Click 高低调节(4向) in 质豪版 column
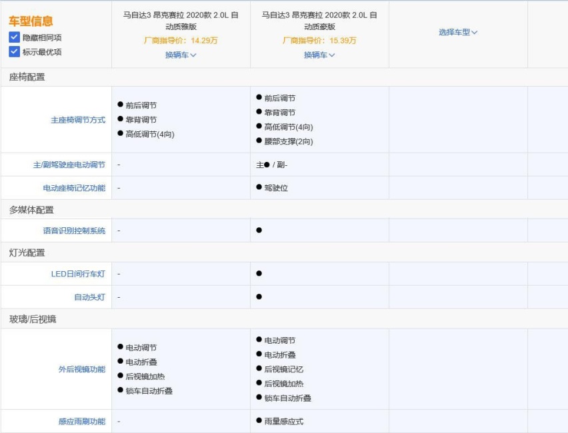The height and width of the screenshot is (433, 568). [289, 127]
